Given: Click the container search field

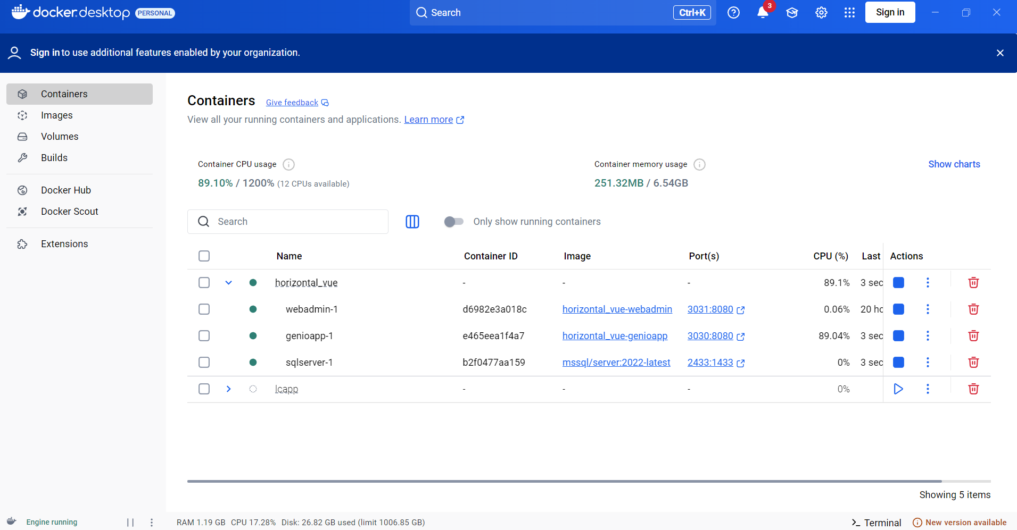Looking at the screenshot, I should pyautogui.click(x=288, y=222).
